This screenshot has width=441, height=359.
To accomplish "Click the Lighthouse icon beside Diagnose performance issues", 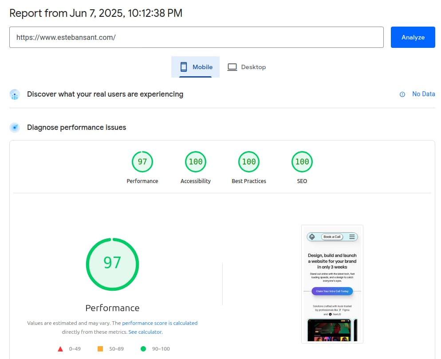I will pyautogui.click(x=14, y=127).
